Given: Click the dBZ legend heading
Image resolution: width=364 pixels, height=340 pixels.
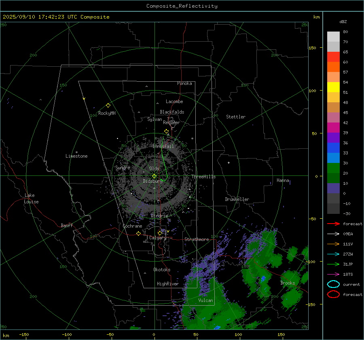Looking at the screenshot, I should click(x=343, y=22).
